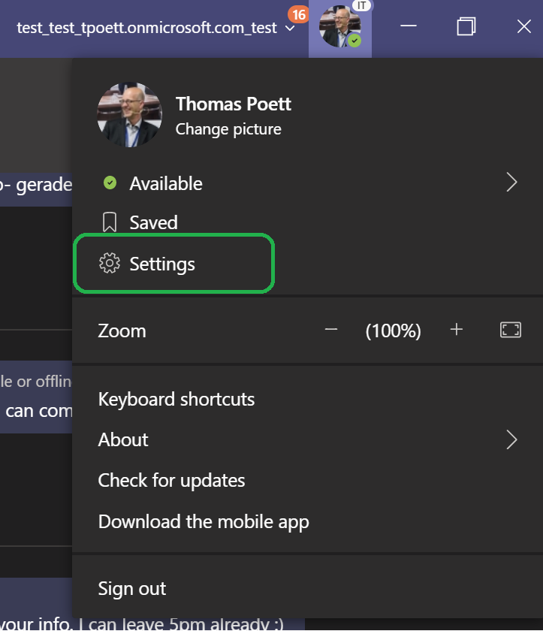The height and width of the screenshot is (631, 543).
Task: Click the current zoom level 100%
Action: tap(393, 331)
